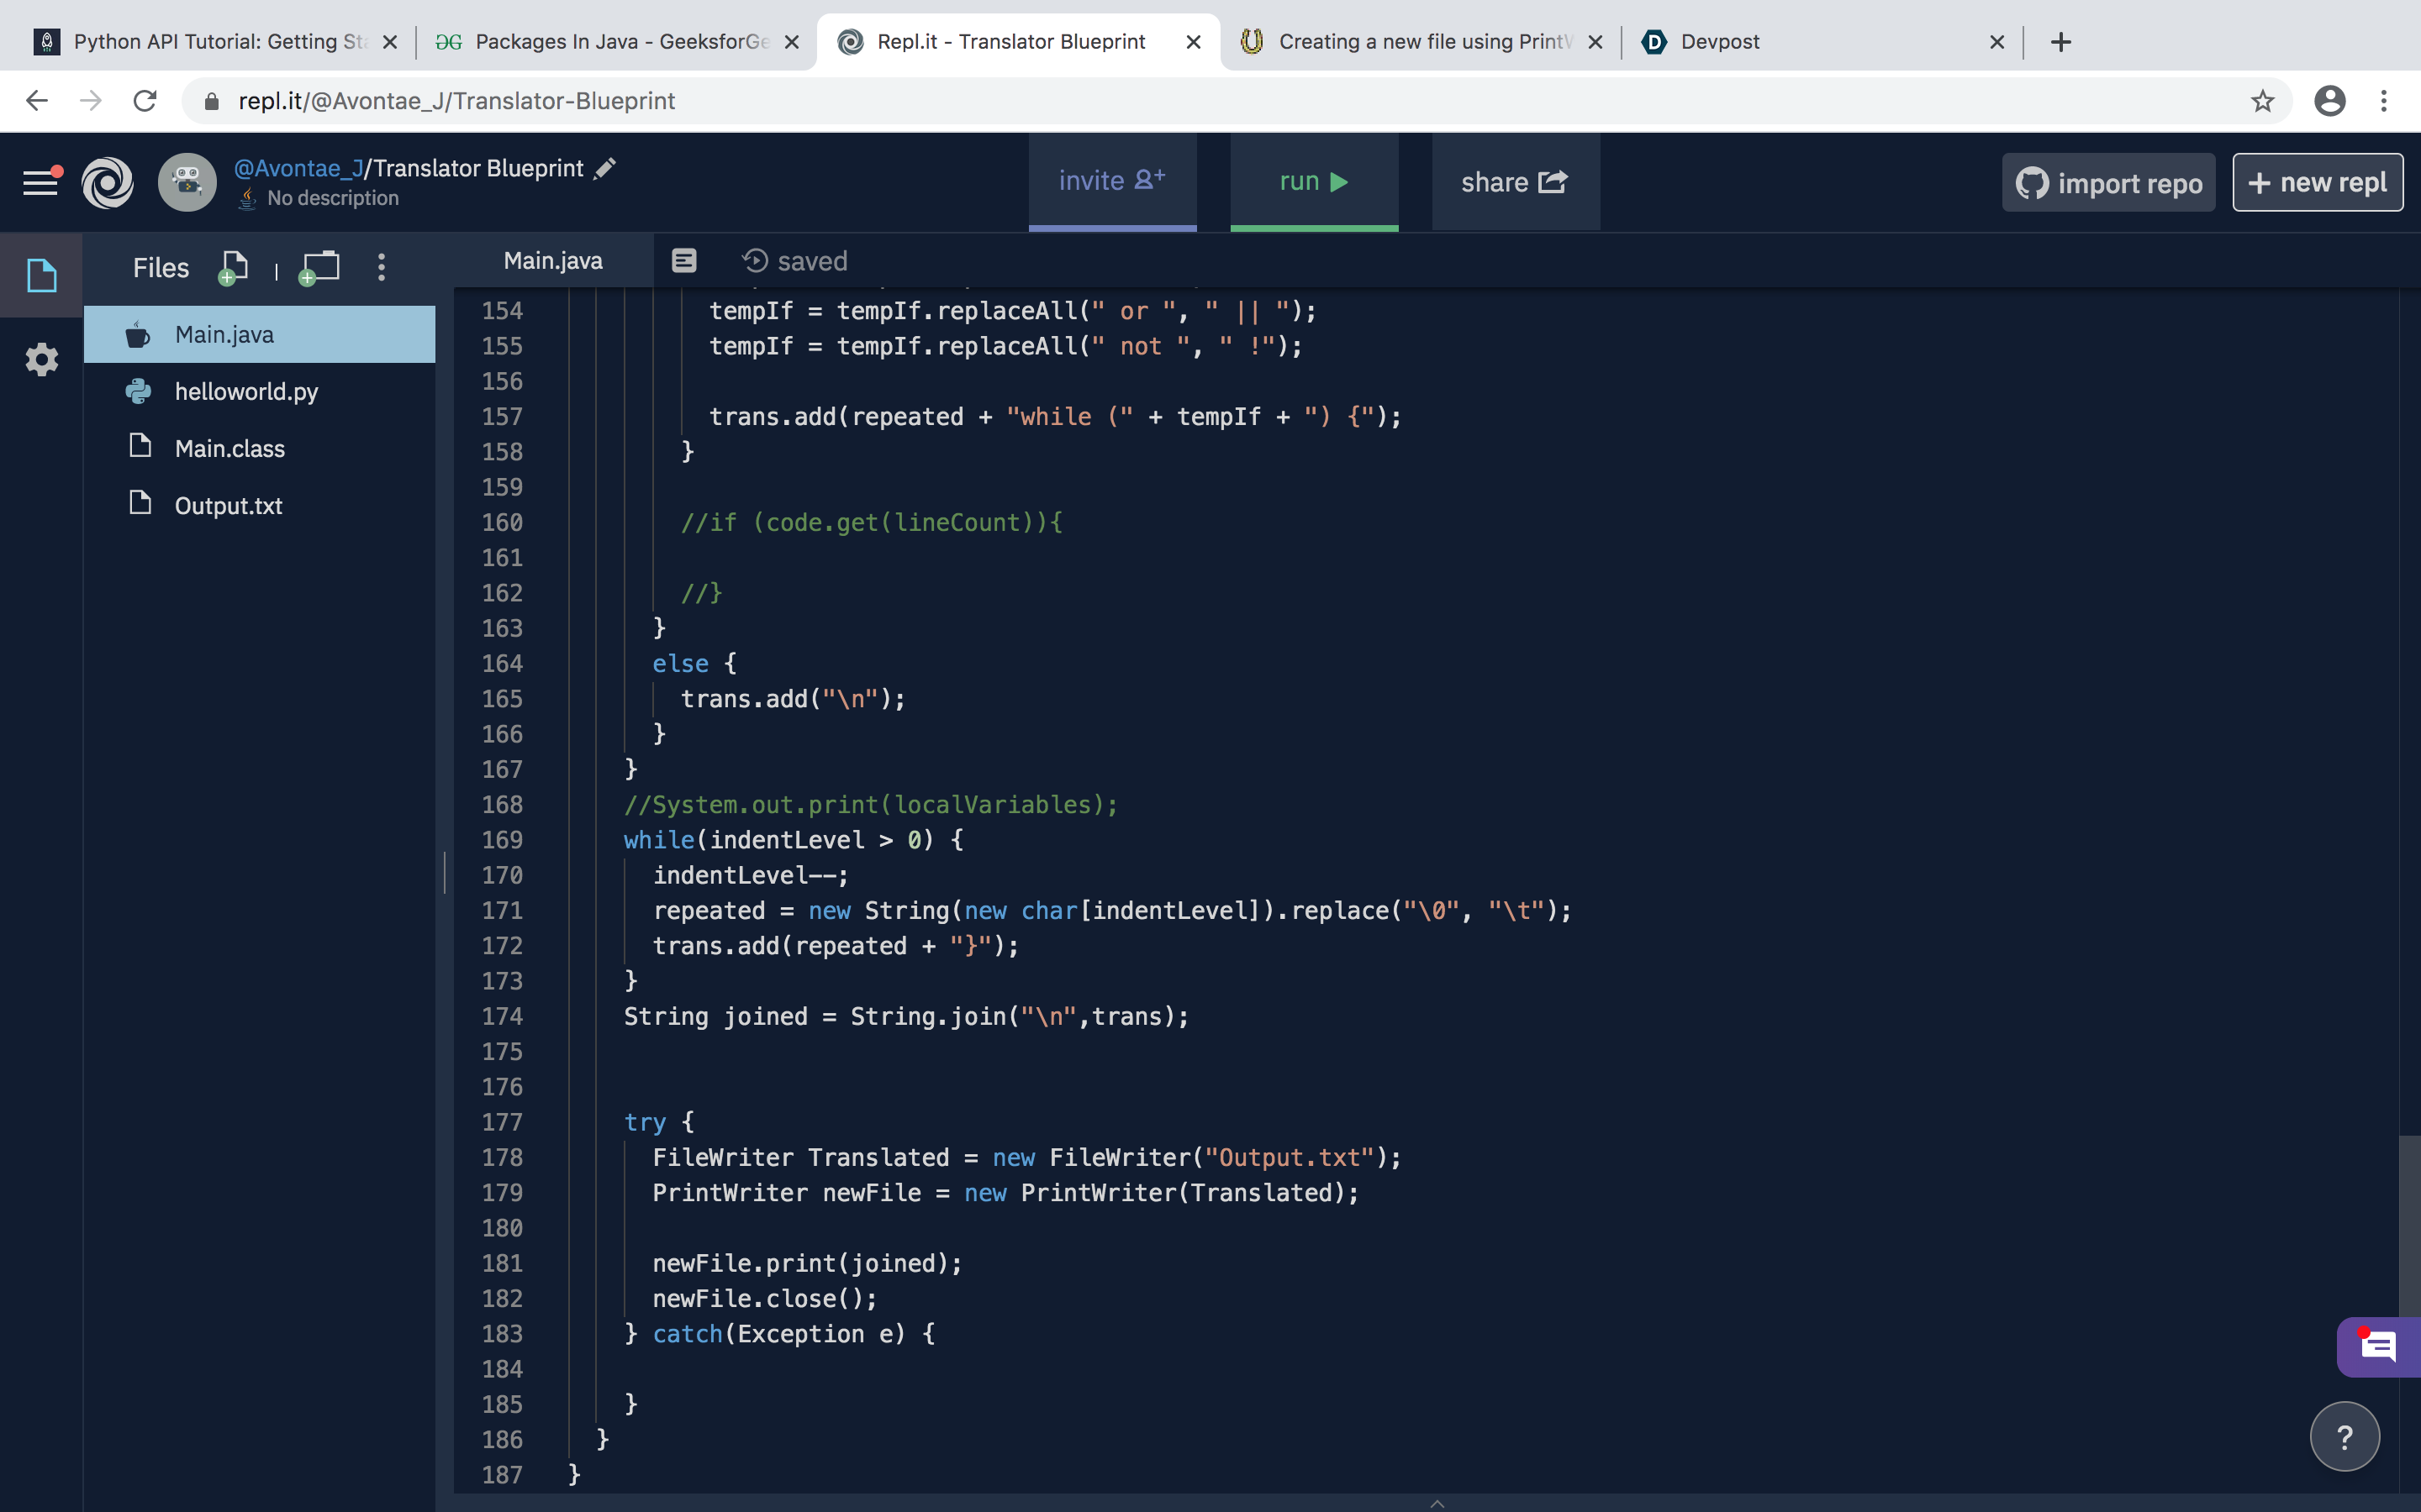
Task: Run the program with run button
Action: [x=1314, y=182]
